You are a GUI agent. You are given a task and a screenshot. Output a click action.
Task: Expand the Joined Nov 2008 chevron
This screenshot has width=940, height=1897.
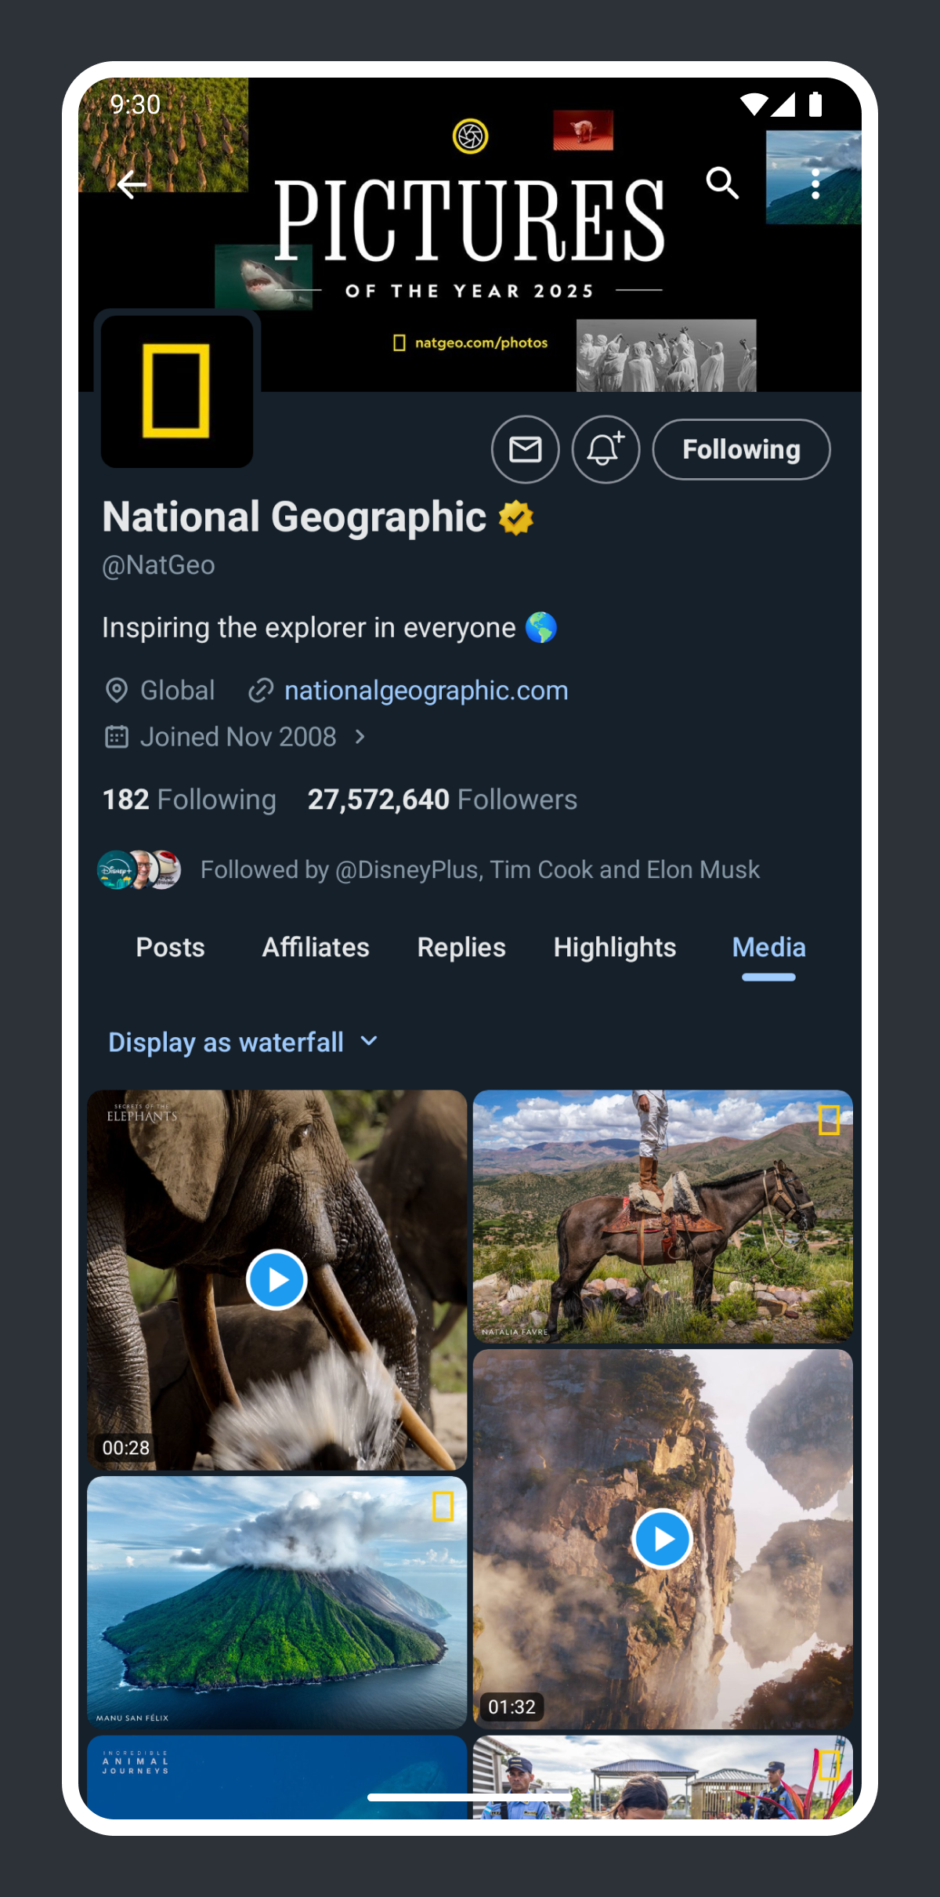(360, 737)
